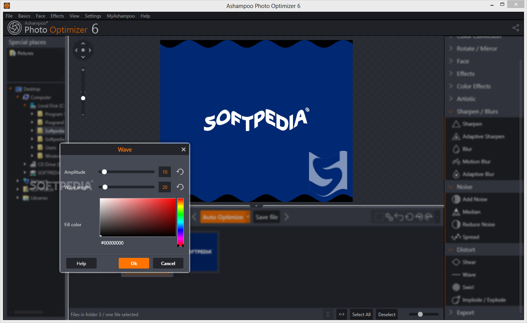
Task: Click Help in the Wave dialog
Action: (x=81, y=263)
